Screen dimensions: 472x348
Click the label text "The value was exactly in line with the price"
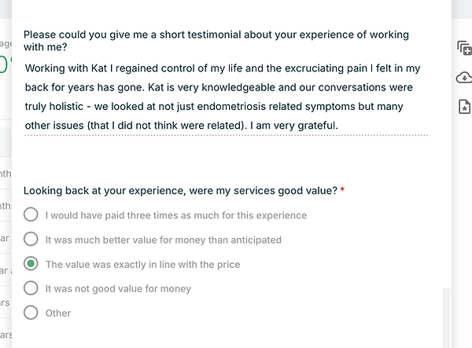click(x=142, y=265)
